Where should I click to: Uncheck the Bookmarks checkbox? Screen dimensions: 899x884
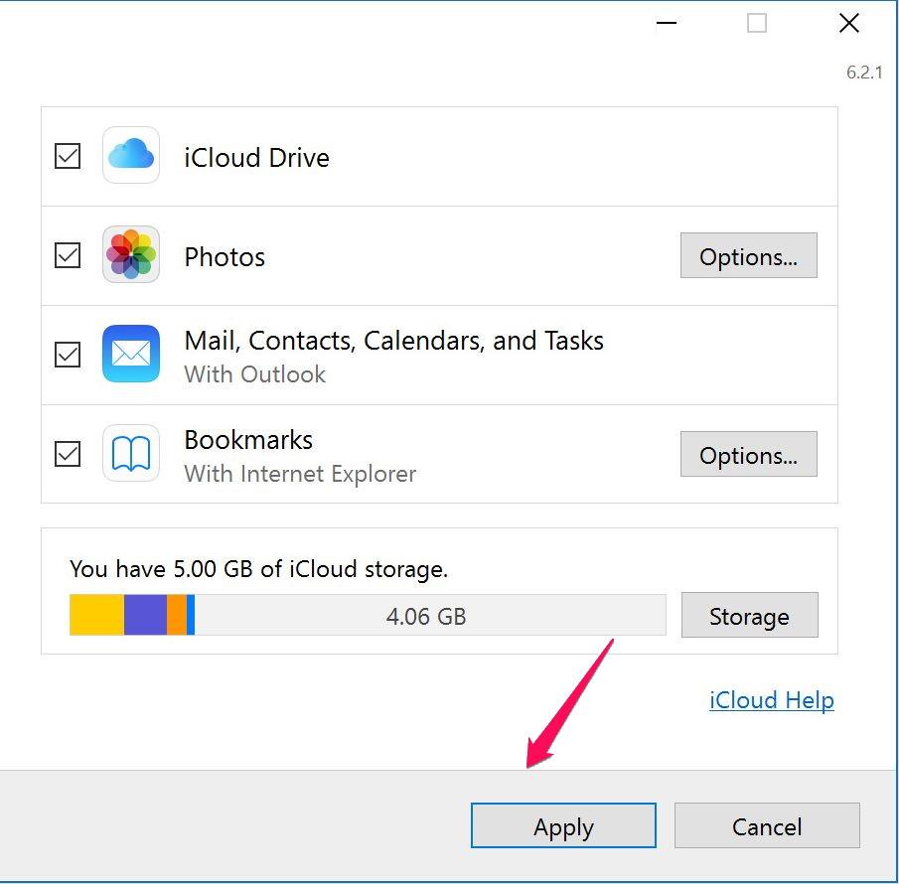68,454
